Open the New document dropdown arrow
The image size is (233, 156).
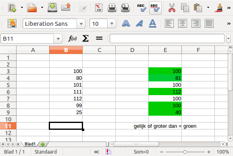click(22, 7)
